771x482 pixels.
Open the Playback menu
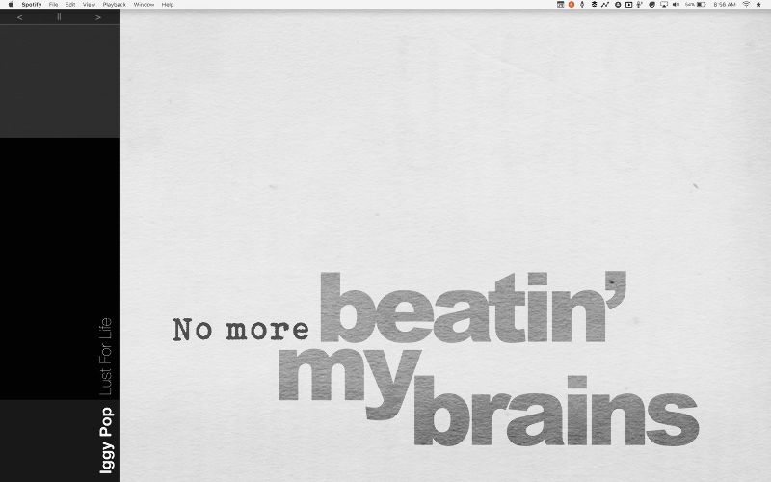click(x=114, y=5)
